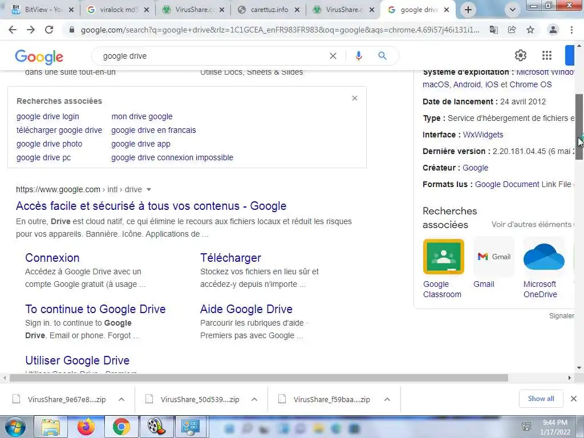Expand VirusShare_9e67e8 download options
This screenshot has height=438, width=584.
[x=121, y=399]
